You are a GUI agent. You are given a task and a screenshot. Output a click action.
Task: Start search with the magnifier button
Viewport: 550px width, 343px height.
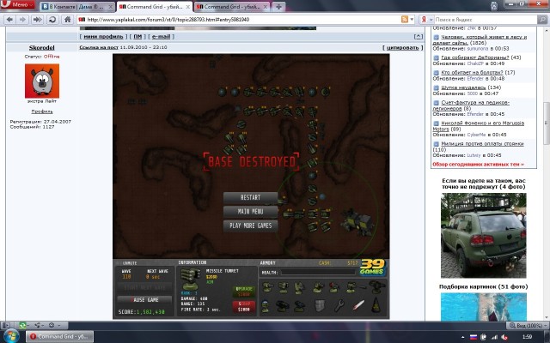542,20
